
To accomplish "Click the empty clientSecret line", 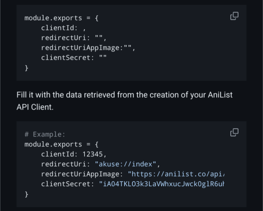I will (74, 58).
